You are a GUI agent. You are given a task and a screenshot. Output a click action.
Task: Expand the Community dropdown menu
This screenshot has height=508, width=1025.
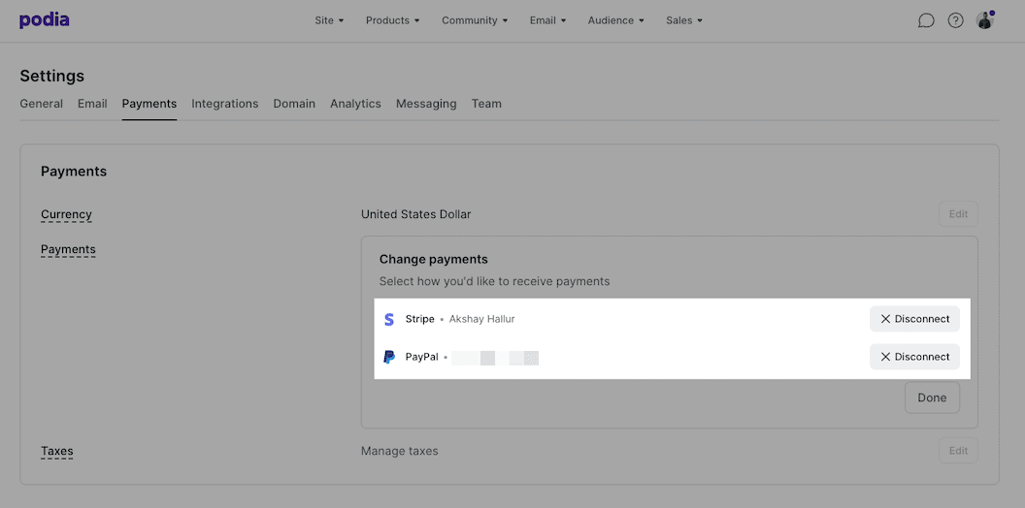475,20
